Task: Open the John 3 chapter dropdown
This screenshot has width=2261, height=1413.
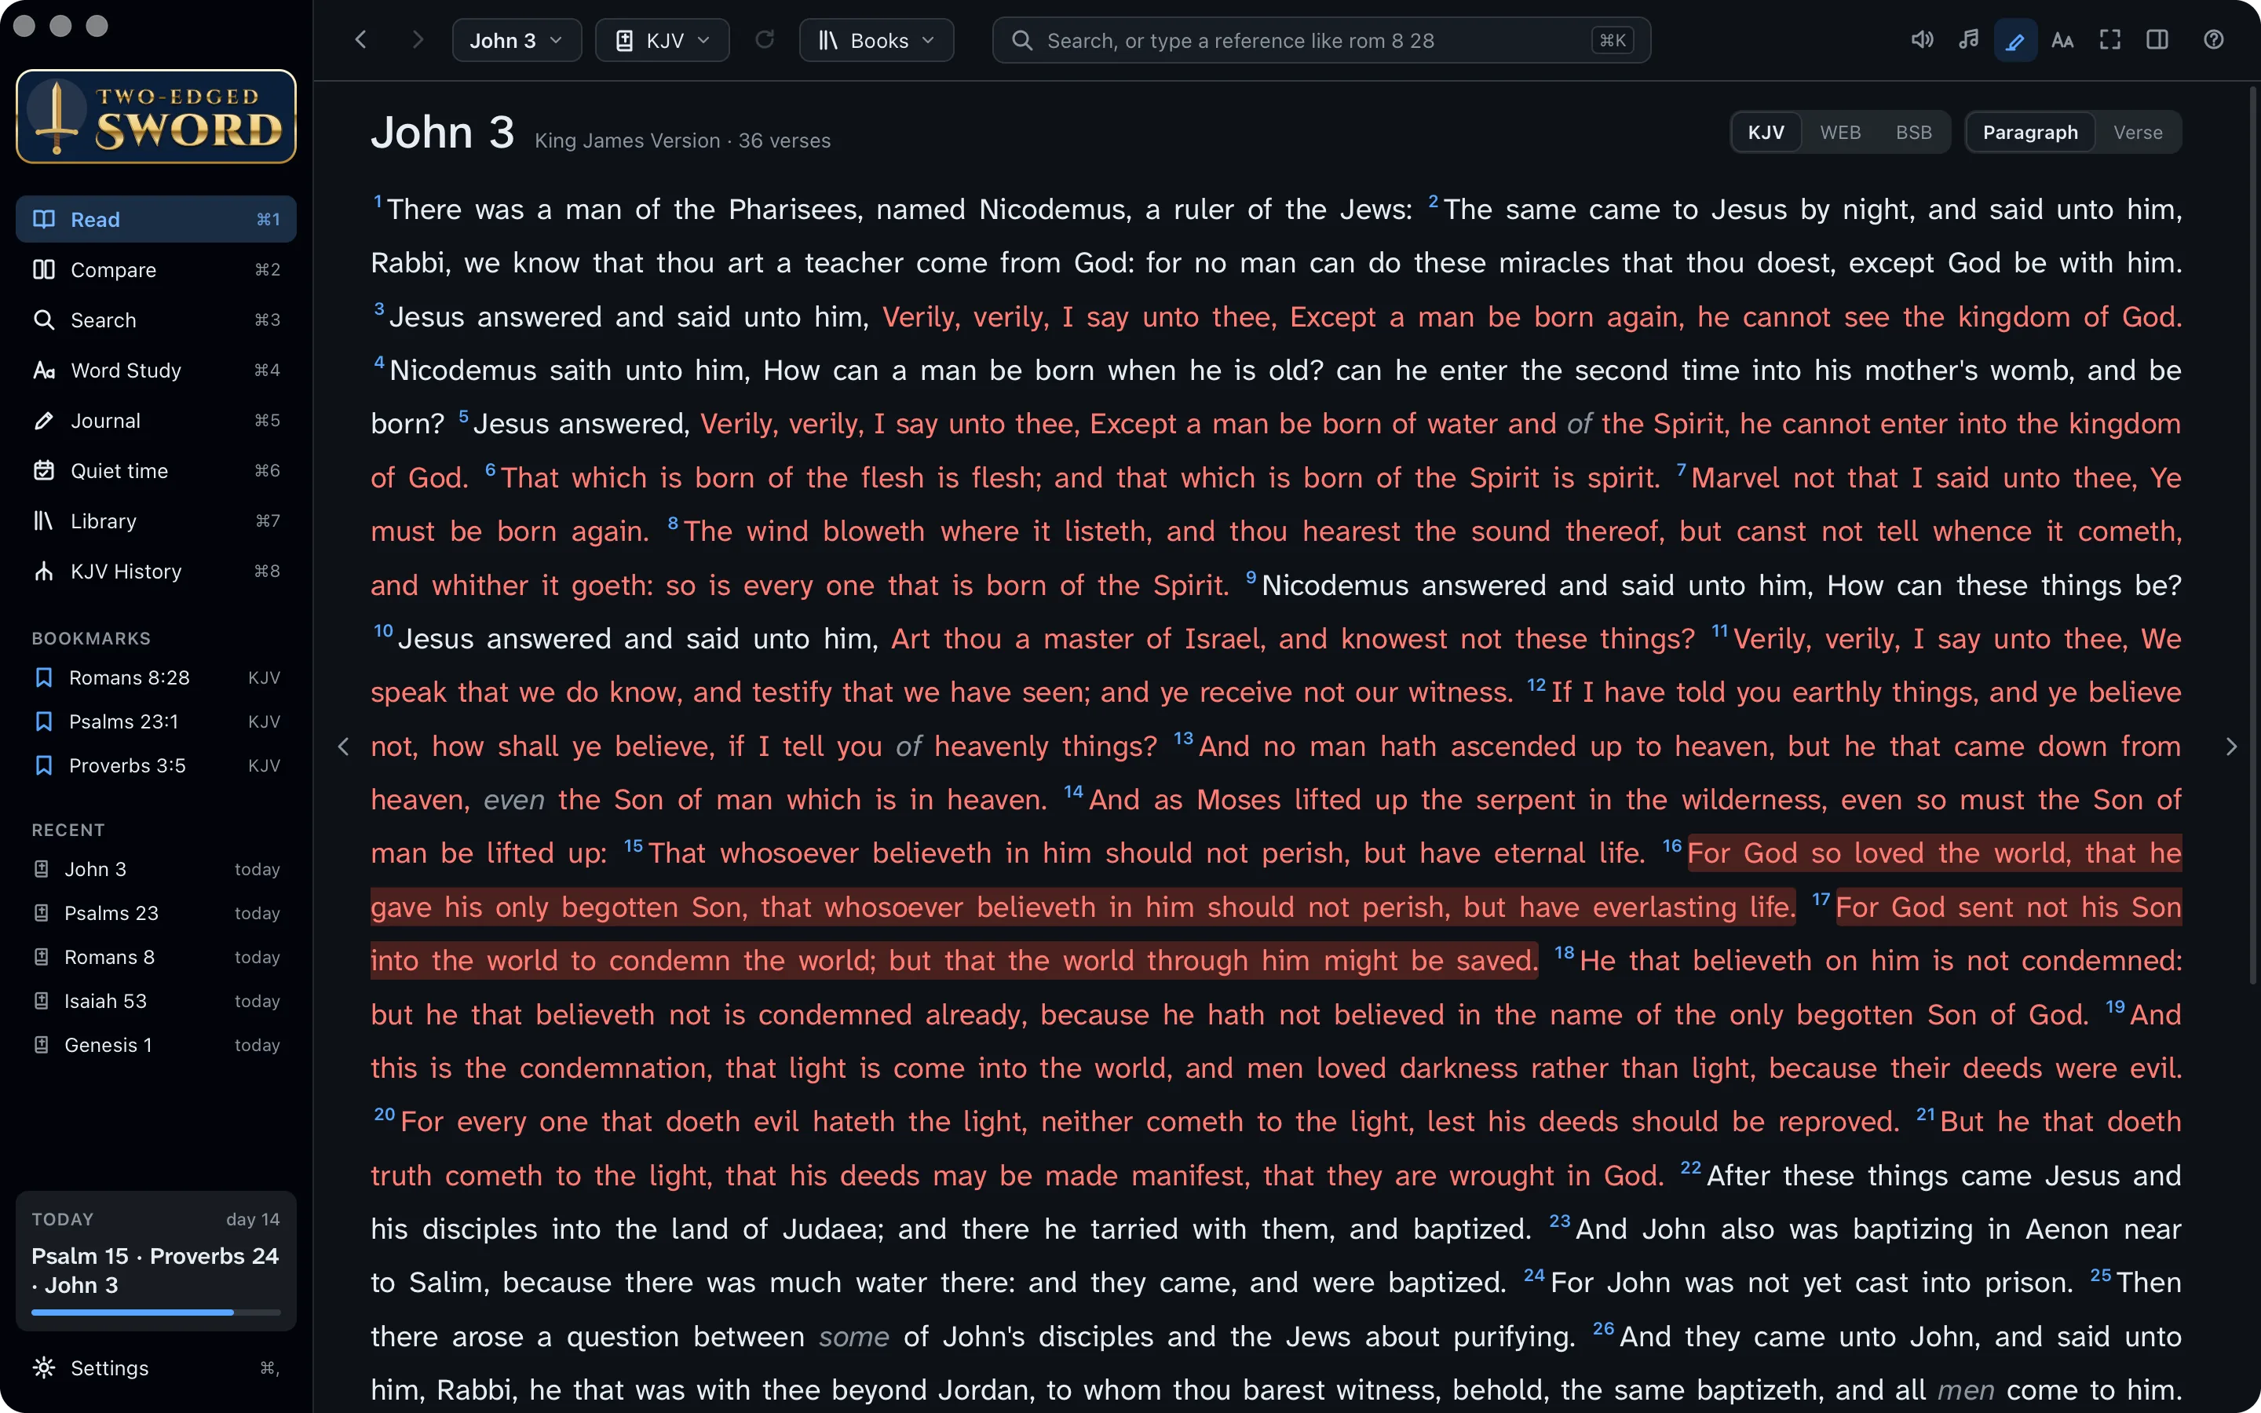Action: click(x=517, y=40)
